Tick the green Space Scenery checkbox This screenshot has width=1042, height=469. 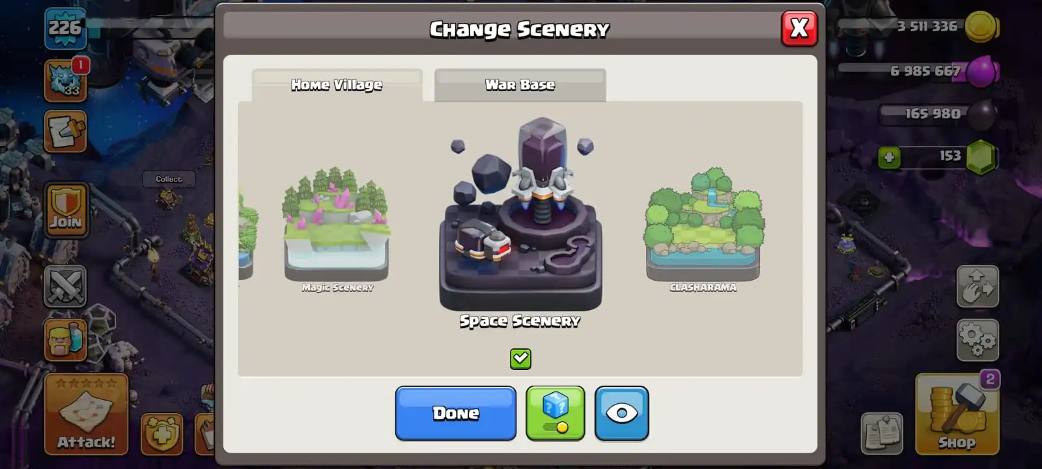[520, 358]
